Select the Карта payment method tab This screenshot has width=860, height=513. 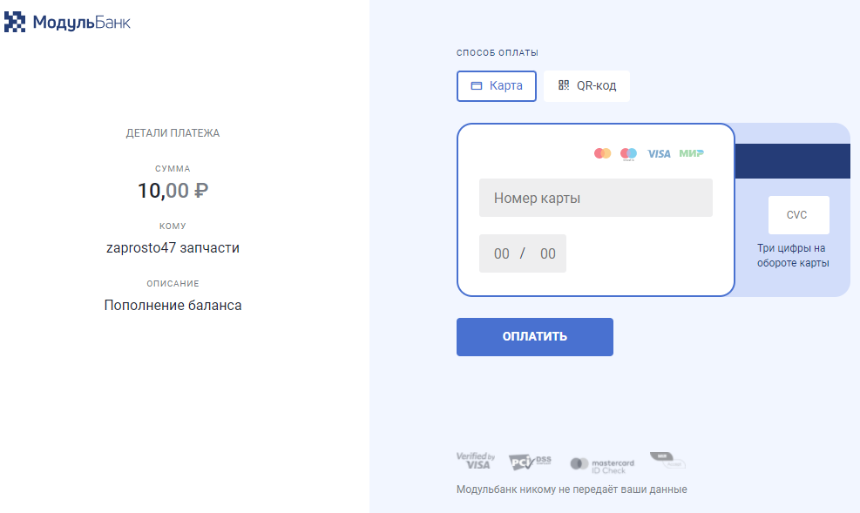coord(497,86)
